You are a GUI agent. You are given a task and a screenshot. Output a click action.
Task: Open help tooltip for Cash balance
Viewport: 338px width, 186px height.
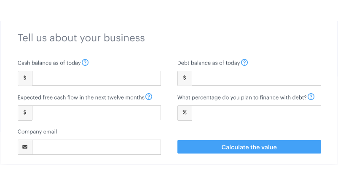[85, 62]
